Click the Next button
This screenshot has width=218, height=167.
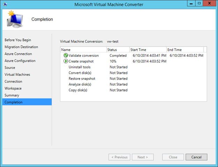pyautogui.click(x=143, y=157)
